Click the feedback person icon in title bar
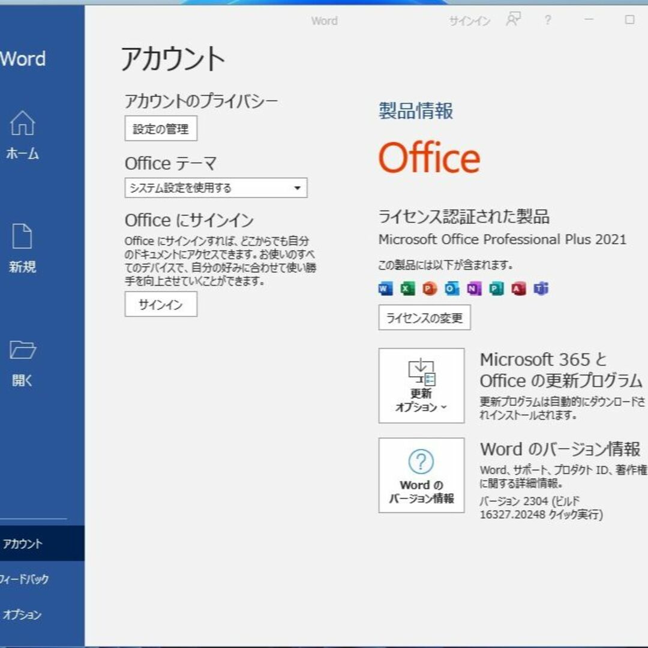The width and height of the screenshot is (648, 648). [513, 19]
